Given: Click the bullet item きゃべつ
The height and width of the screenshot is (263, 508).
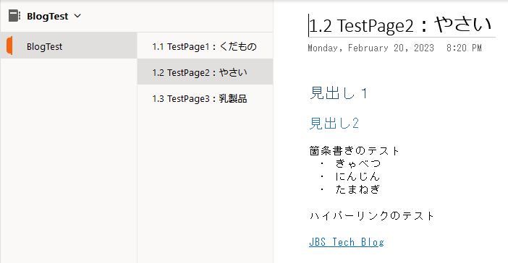Looking at the screenshot, I should pyautogui.click(x=357, y=163).
